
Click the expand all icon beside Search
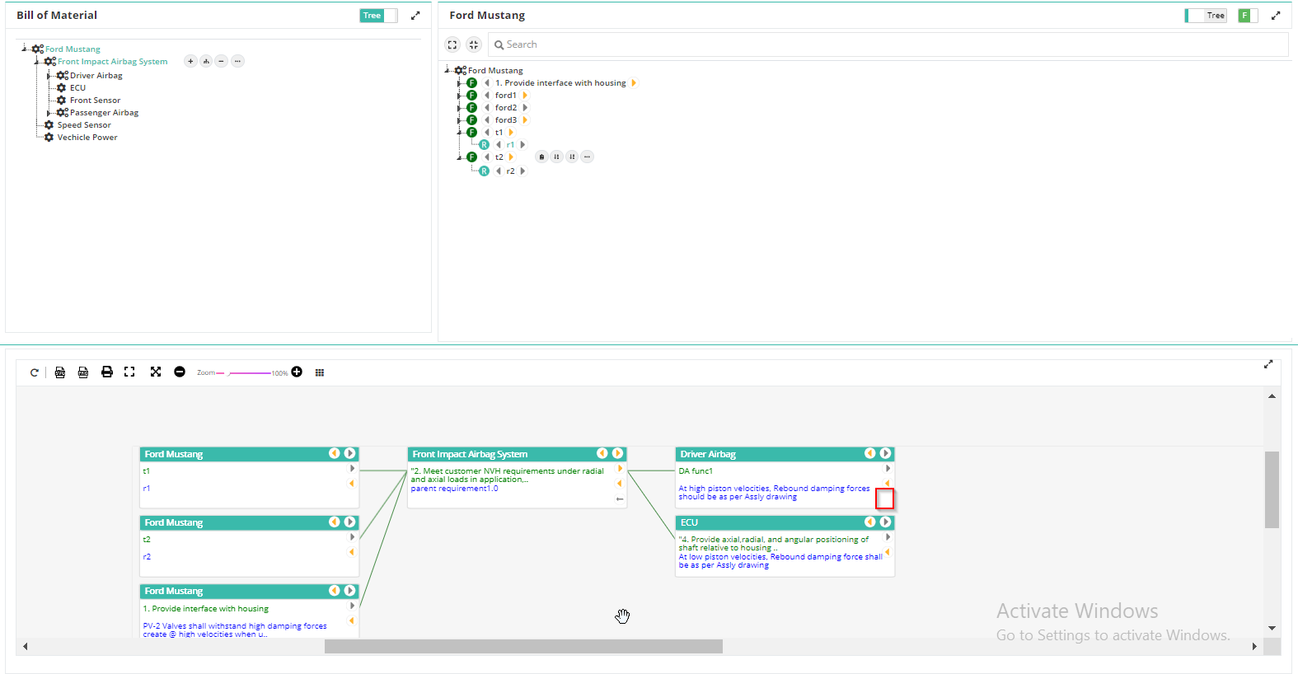[452, 44]
